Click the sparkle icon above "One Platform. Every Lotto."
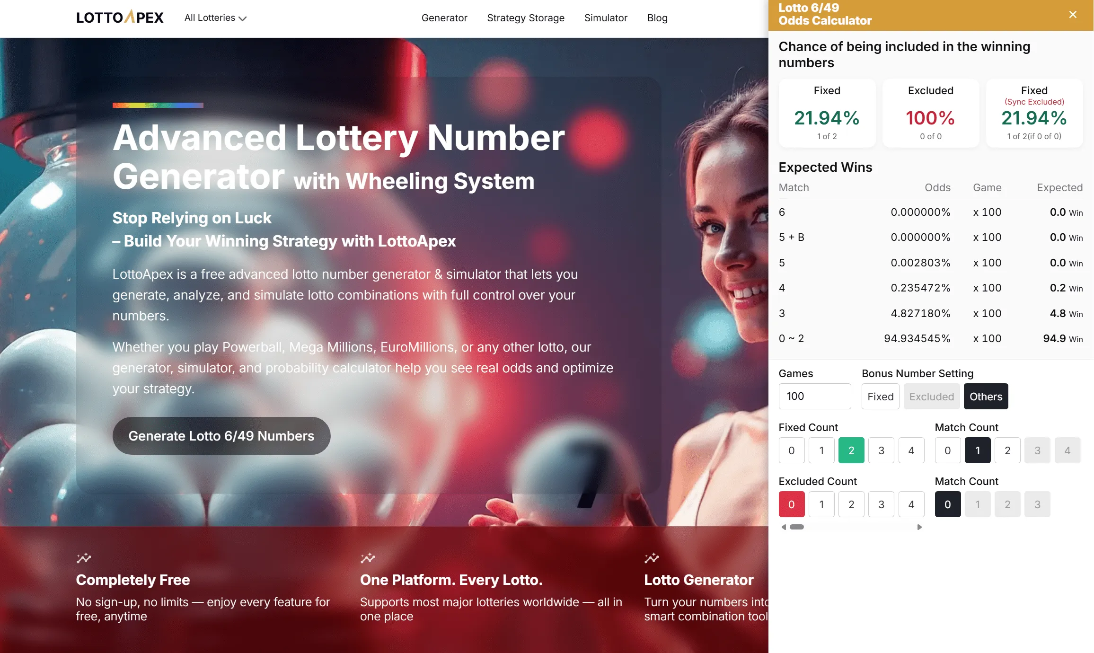 (368, 558)
